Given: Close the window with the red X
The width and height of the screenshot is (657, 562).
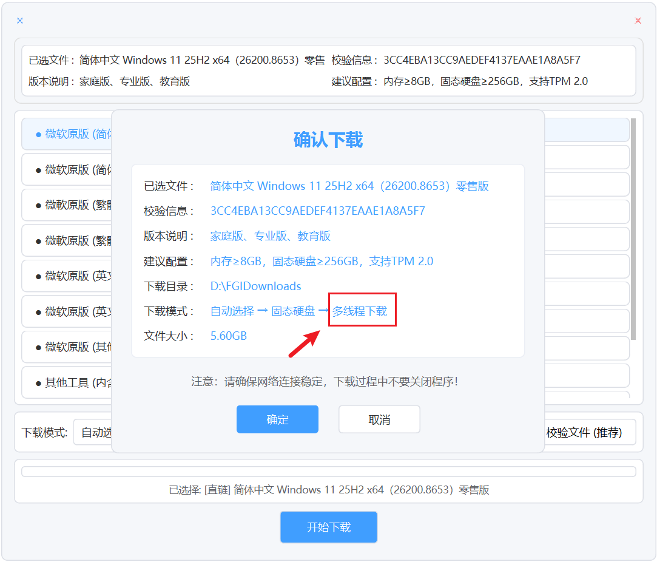Looking at the screenshot, I should point(638,21).
